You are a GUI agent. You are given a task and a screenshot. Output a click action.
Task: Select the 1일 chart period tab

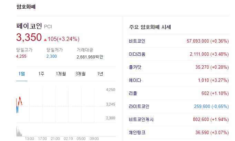tap(22, 74)
